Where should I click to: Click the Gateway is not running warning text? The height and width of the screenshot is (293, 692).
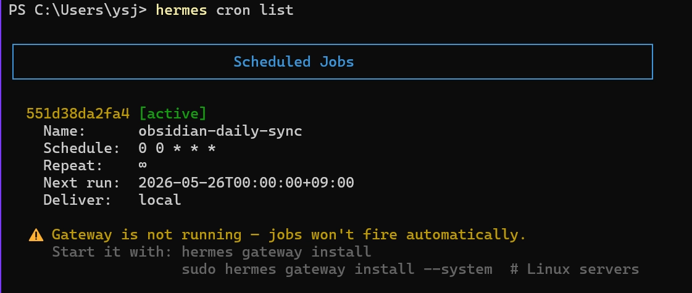tap(289, 235)
